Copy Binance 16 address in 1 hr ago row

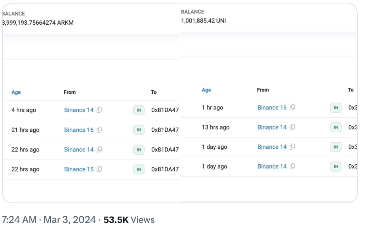(292, 108)
